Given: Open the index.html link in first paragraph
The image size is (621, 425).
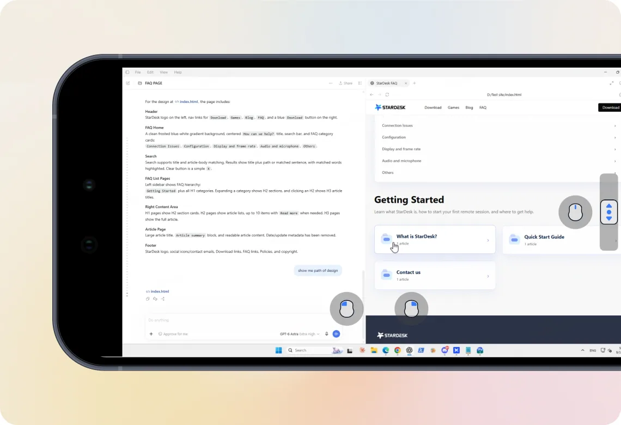Looking at the screenshot, I should (186, 102).
